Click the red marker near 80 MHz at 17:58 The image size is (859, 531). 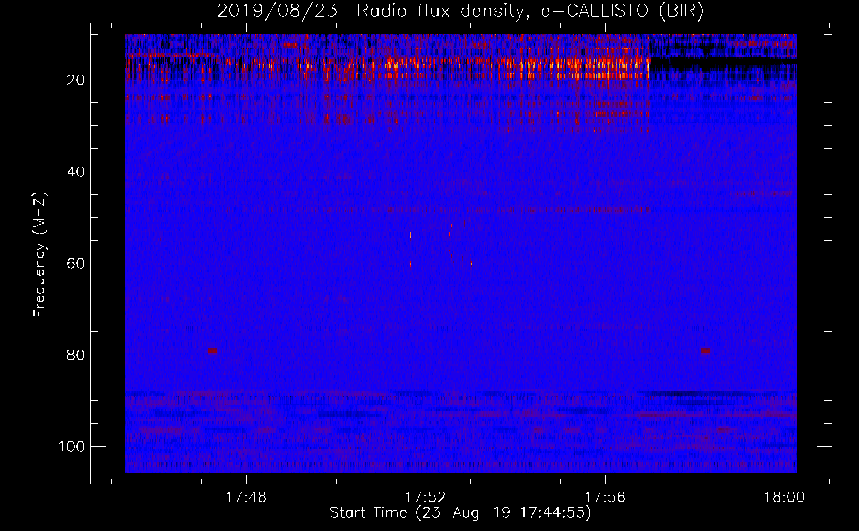pyautogui.click(x=706, y=351)
